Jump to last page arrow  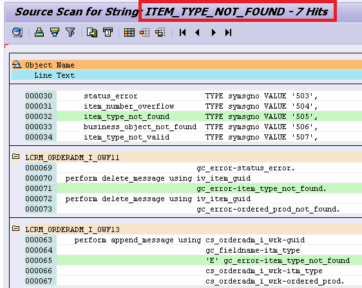(x=228, y=33)
